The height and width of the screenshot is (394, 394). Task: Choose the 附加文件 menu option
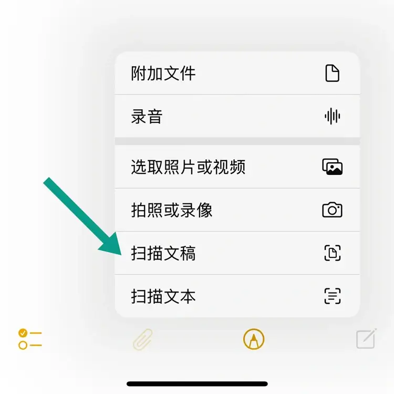(x=237, y=73)
